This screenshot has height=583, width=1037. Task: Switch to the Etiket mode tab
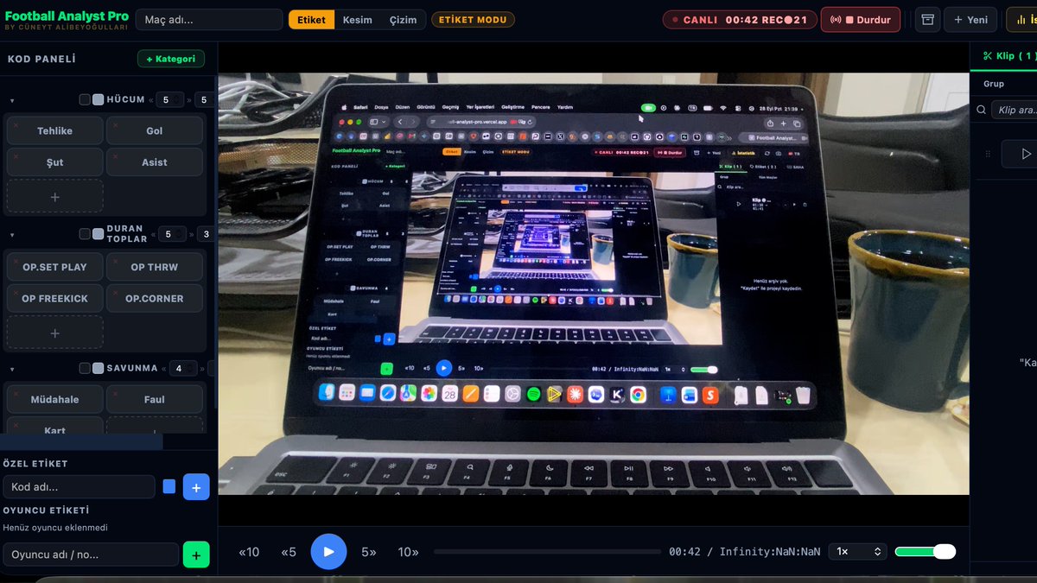click(312, 20)
